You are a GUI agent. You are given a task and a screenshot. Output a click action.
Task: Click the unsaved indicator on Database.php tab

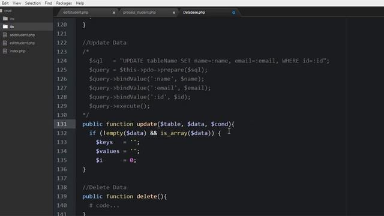[233, 13]
